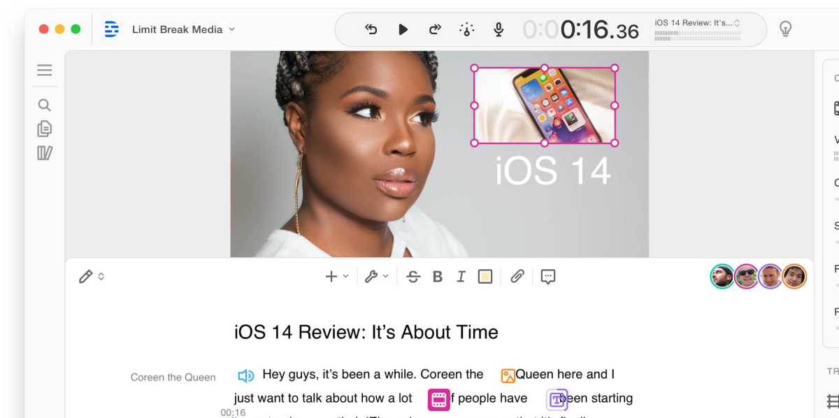839x418 pixels.
Task: Click the orange-ringed collaborator avatar
Action: tap(794, 277)
